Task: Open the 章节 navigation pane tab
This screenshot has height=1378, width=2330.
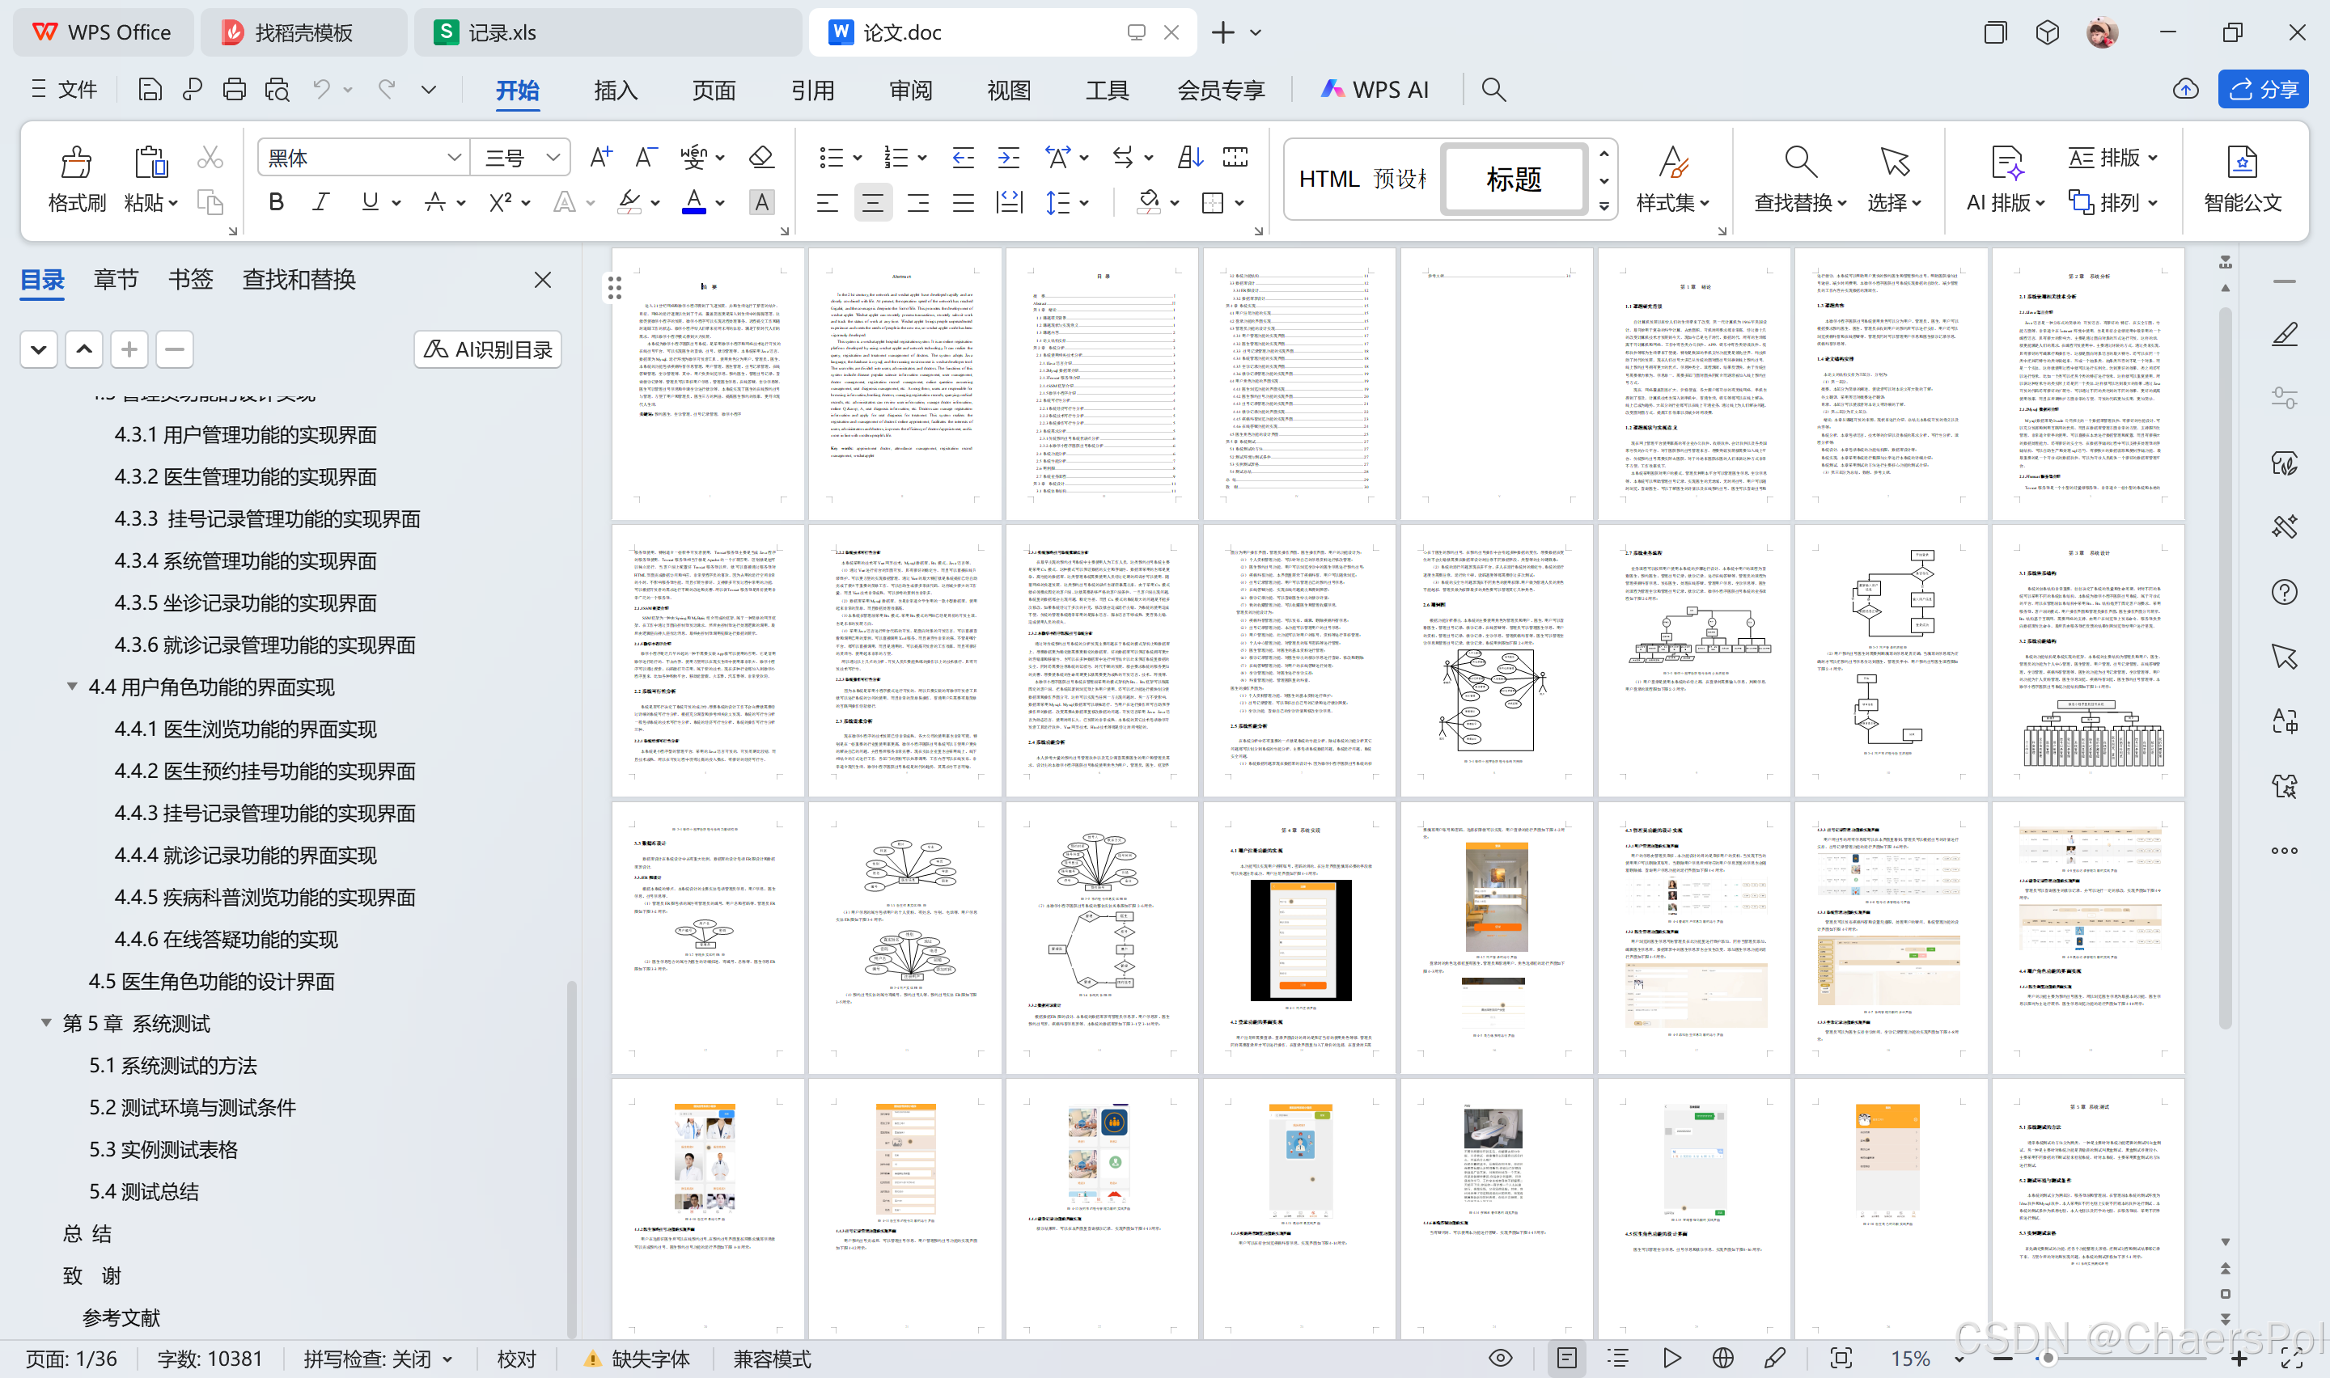Action: click(x=116, y=280)
